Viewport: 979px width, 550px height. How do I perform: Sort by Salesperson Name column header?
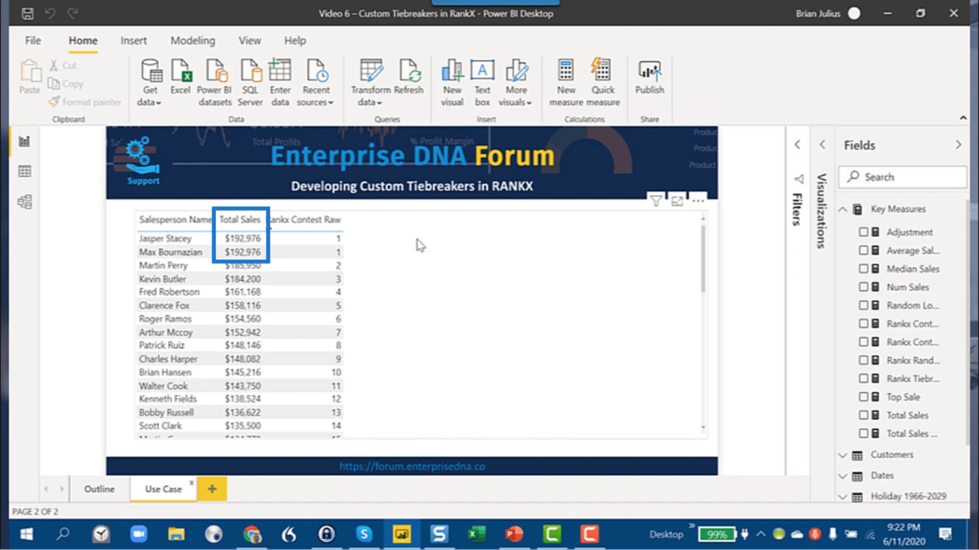click(175, 219)
